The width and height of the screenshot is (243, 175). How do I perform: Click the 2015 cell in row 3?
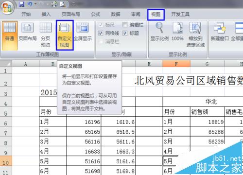pyautogui.click(x=49, y=92)
